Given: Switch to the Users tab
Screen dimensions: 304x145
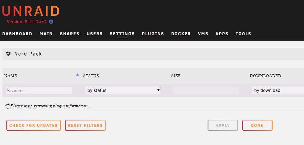Looking at the screenshot, I should coord(95,34).
